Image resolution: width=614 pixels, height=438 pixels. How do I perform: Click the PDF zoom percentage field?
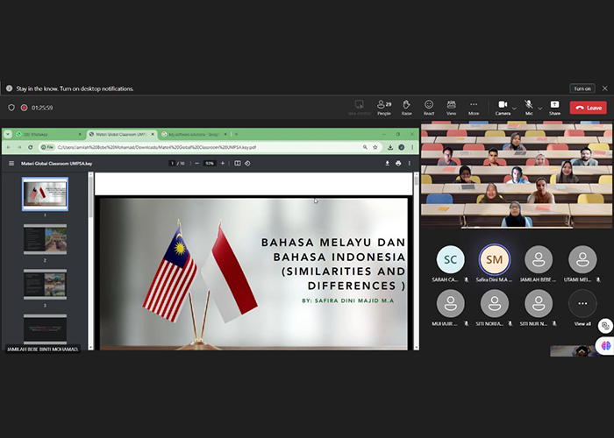pos(210,163)
